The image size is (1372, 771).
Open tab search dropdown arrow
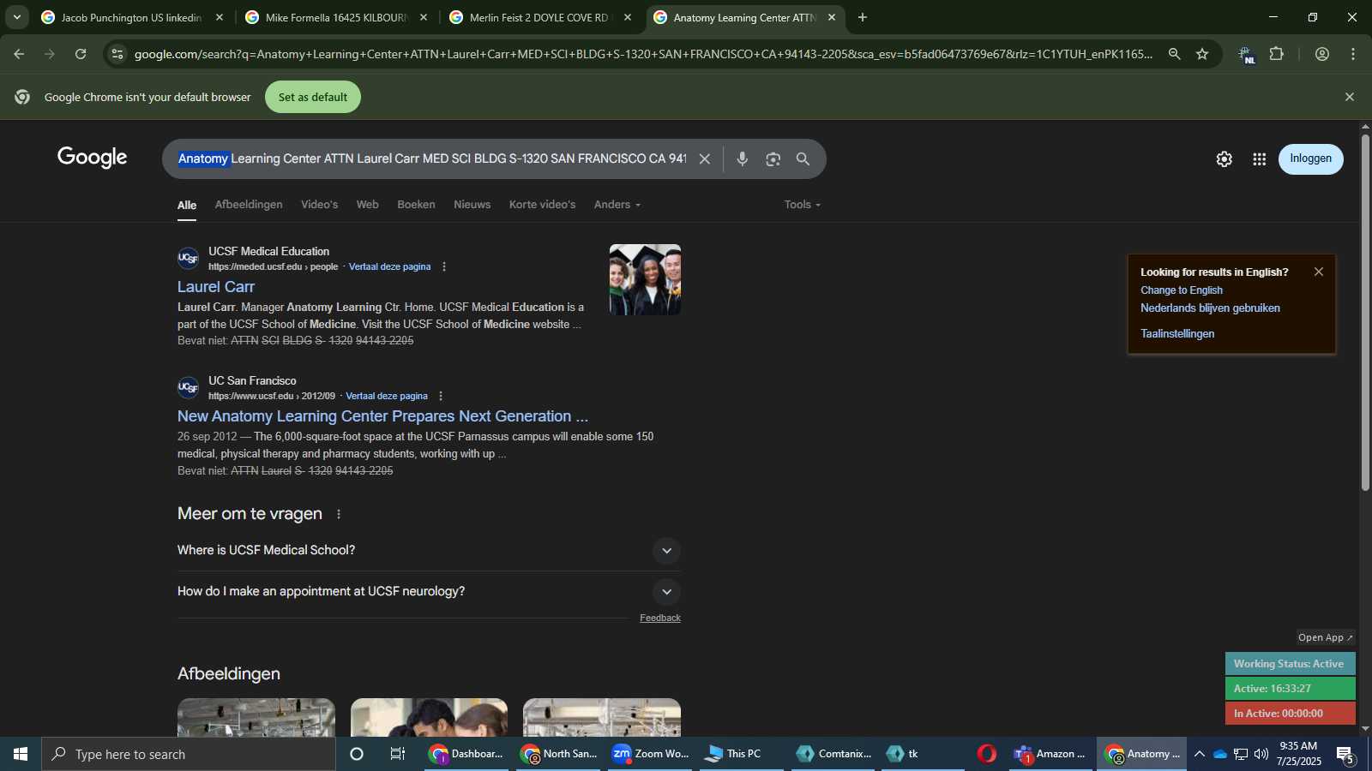pos(17,17)
